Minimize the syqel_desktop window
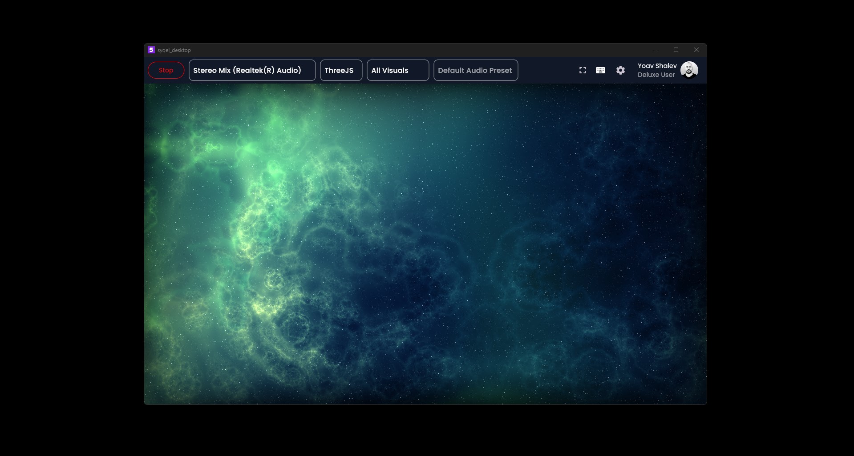854x456 pixels. 655,50
